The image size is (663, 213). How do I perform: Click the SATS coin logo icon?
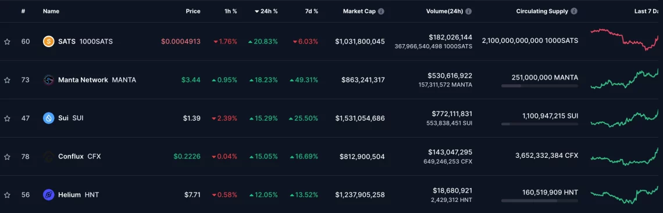tap(49, 41)
